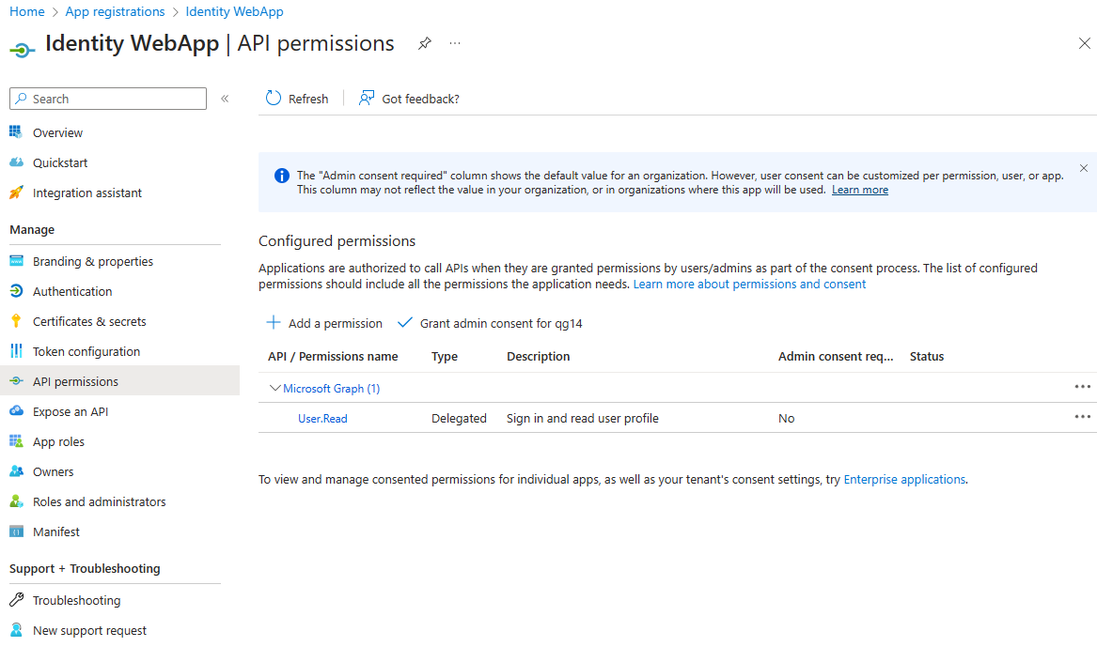
Task: Click the Description column header
Action: coord(538,356)
